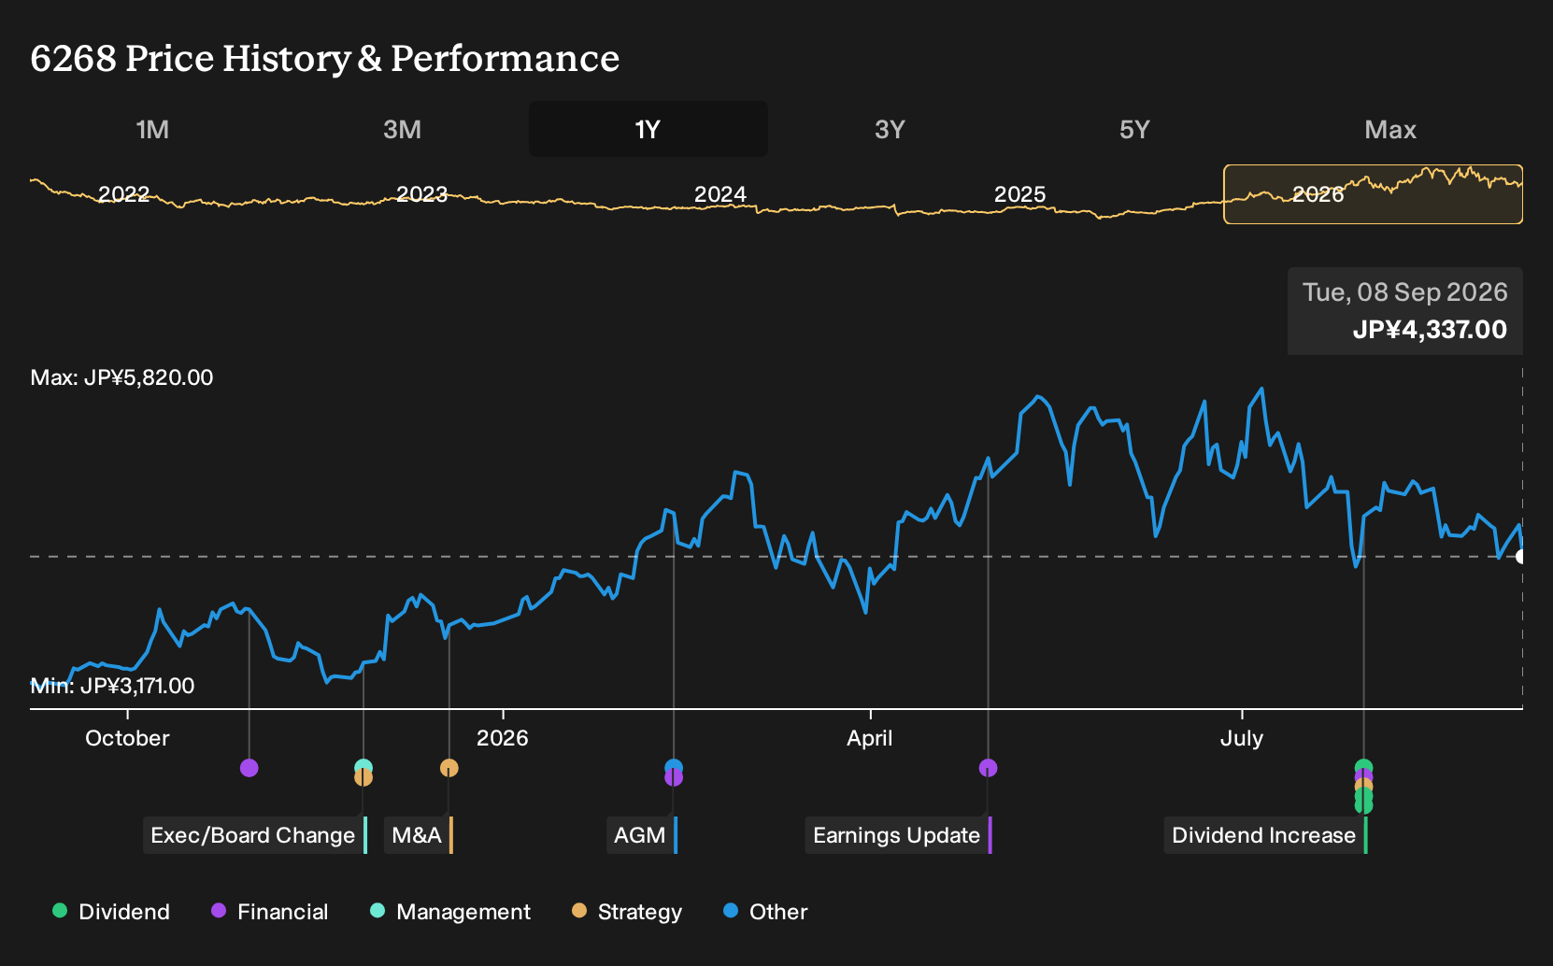1553x966 pixels.
Task: Open the M&A event label
Action: 419,835
